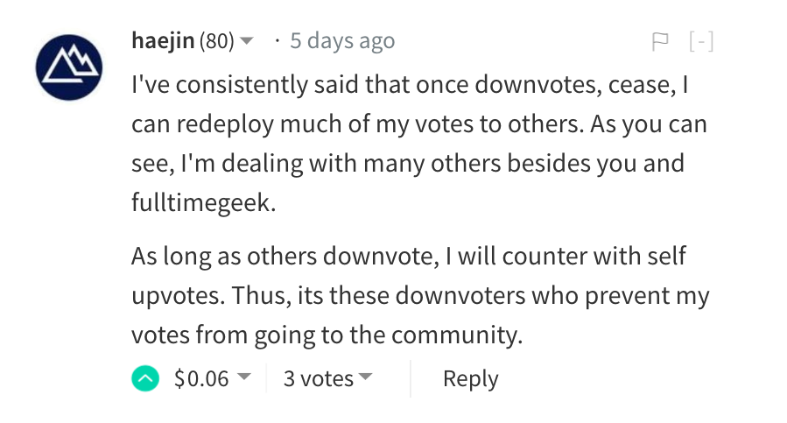787x423 pixels.
Task: Click the Reply link
Action: [x=470, y=378]
